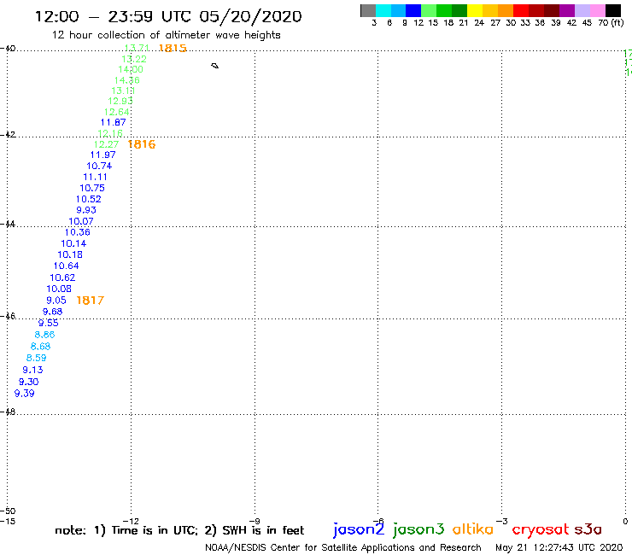
Task: Click the darkest green swatch in the color legend
Action: (x=459, y=10)
